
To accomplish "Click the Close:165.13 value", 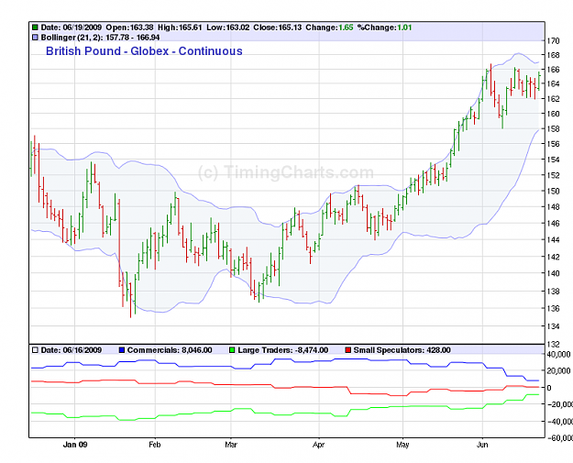I will point(278,28).
